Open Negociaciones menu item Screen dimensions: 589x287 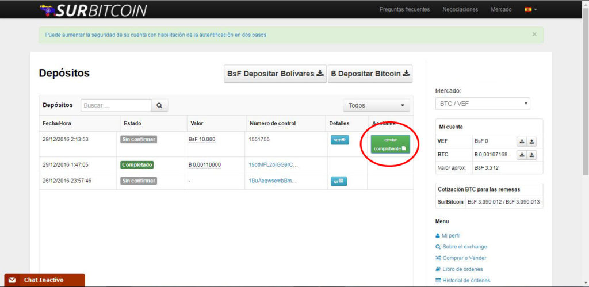click(x=460, y=9)
